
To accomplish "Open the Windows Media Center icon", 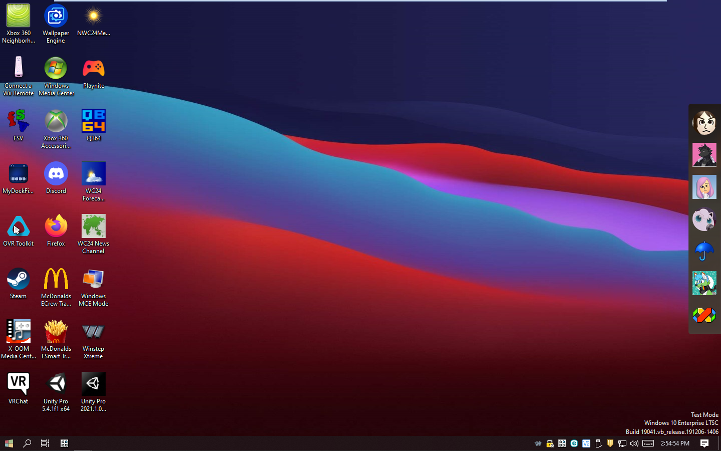I will pos(56,76).
